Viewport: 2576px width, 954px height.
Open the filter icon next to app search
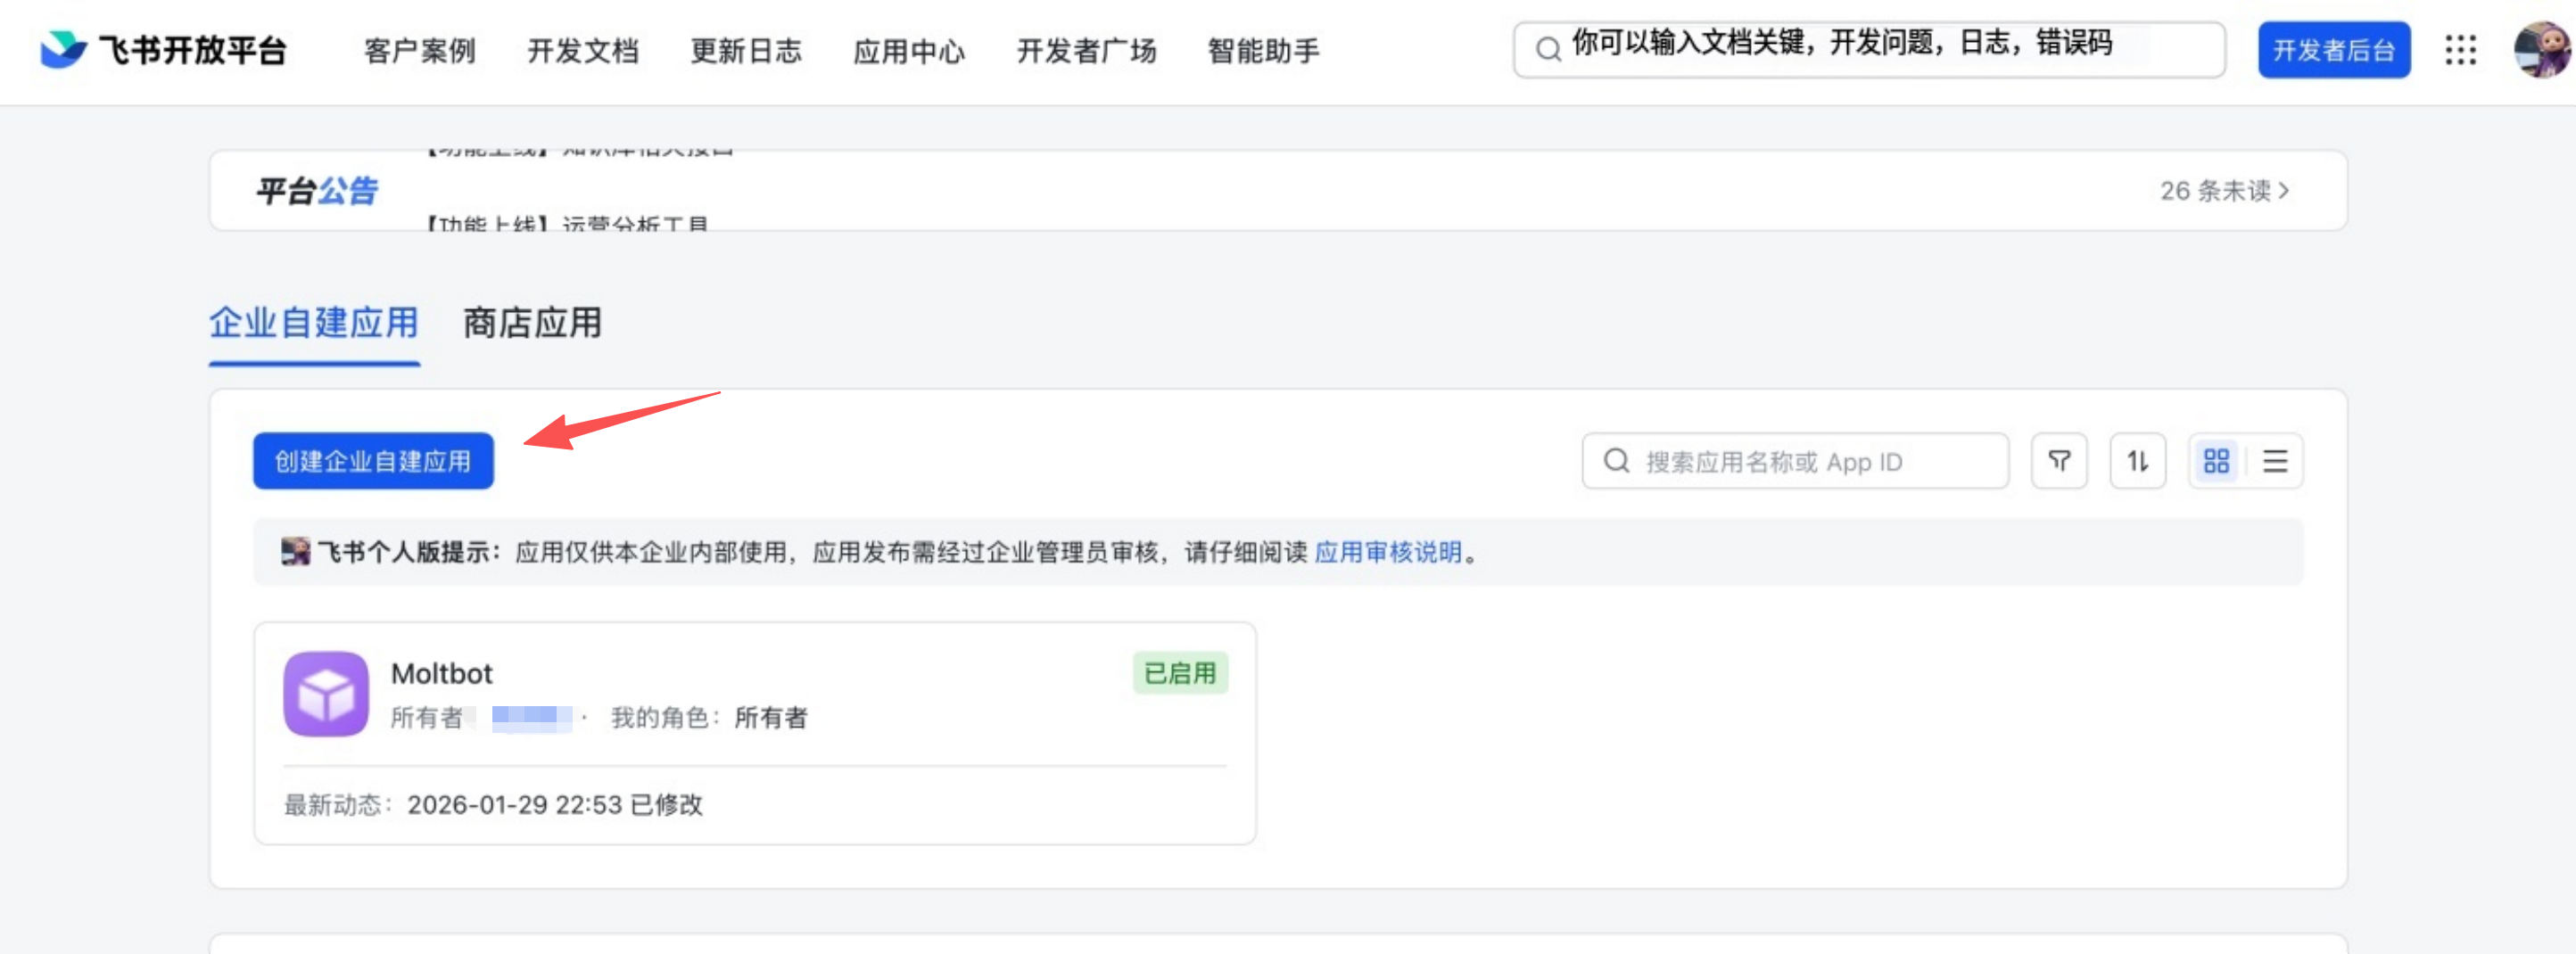tap(2058, 461)
